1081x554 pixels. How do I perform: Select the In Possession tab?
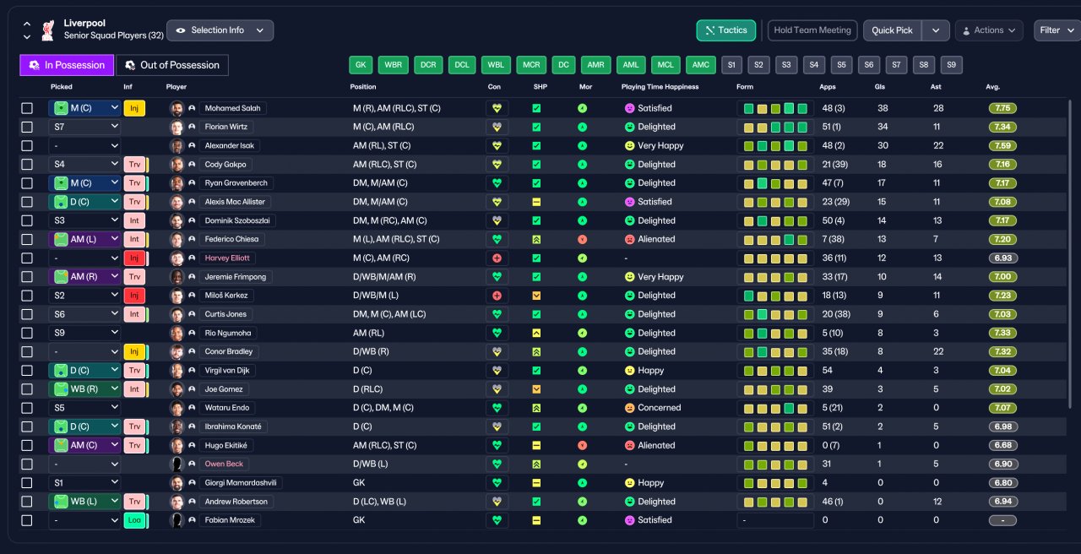(x=67, y=65)
